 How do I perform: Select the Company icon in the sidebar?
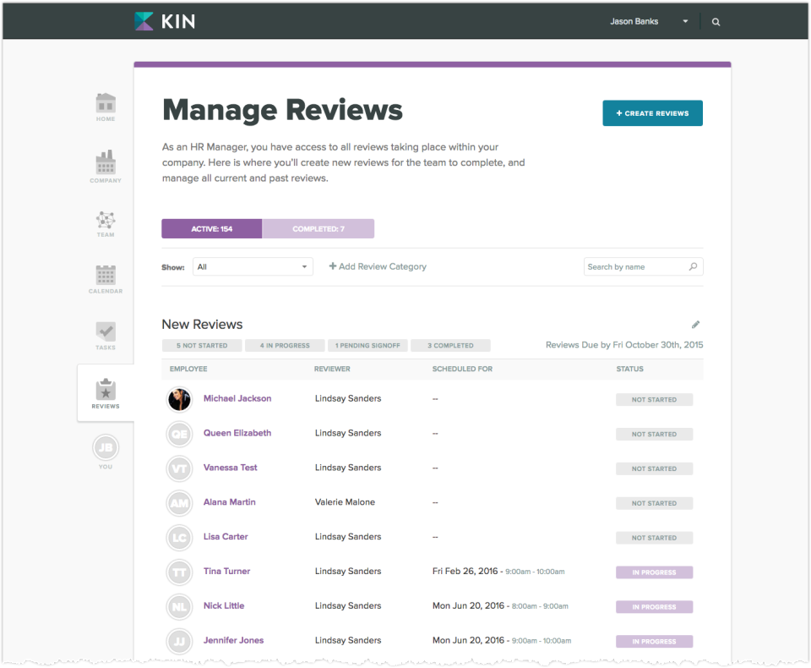click(105, 163)
